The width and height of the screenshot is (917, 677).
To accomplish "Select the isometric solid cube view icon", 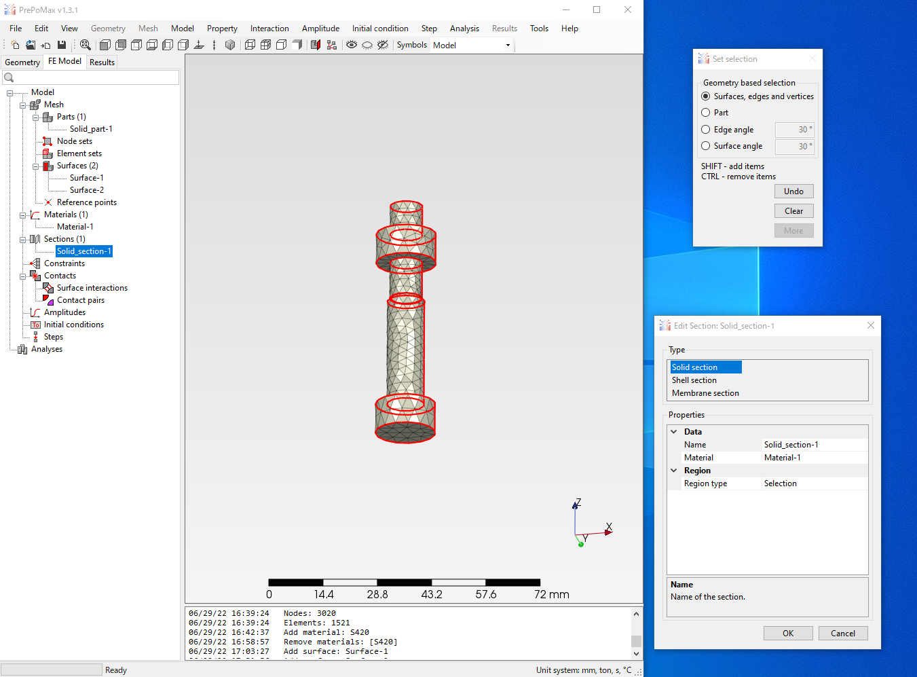I will pyautogui.click(x=230, y=45).
